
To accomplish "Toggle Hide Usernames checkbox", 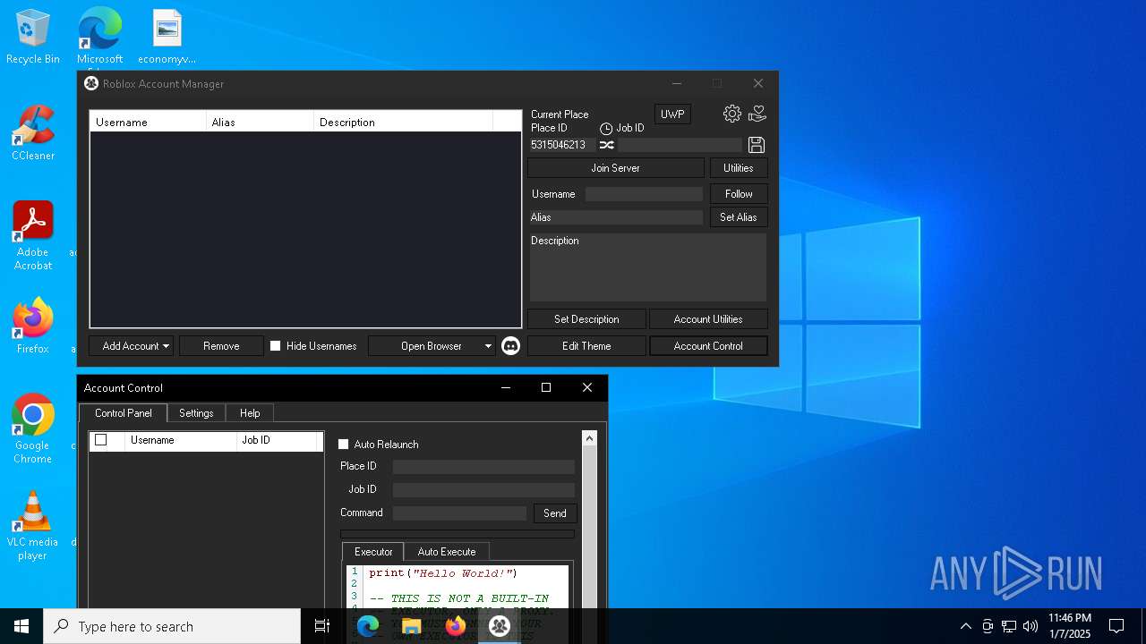I will (x=276, y=346).
